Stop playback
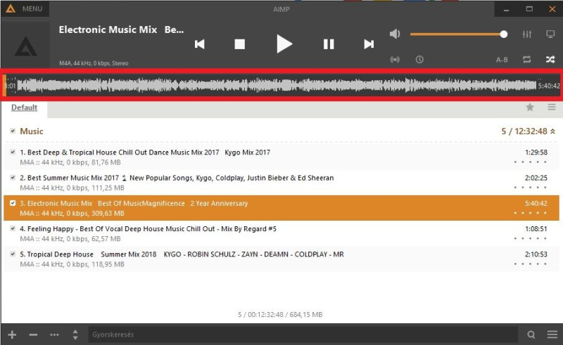This screenshot has height=345, width=563. point(239,44)
